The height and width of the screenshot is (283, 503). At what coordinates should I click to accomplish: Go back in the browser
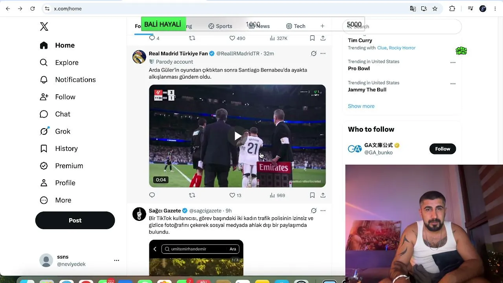point(8,9)
